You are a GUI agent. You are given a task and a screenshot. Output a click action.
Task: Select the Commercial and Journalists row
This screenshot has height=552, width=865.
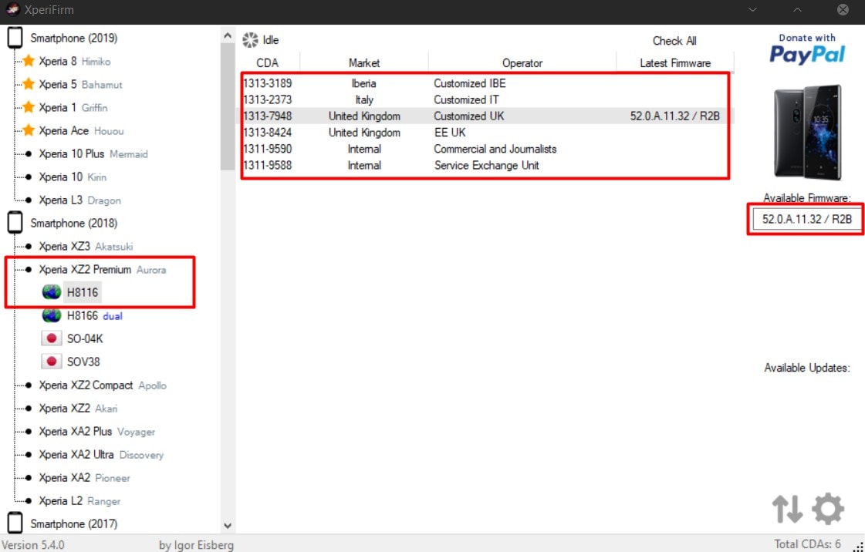click(x=487, y=149)
